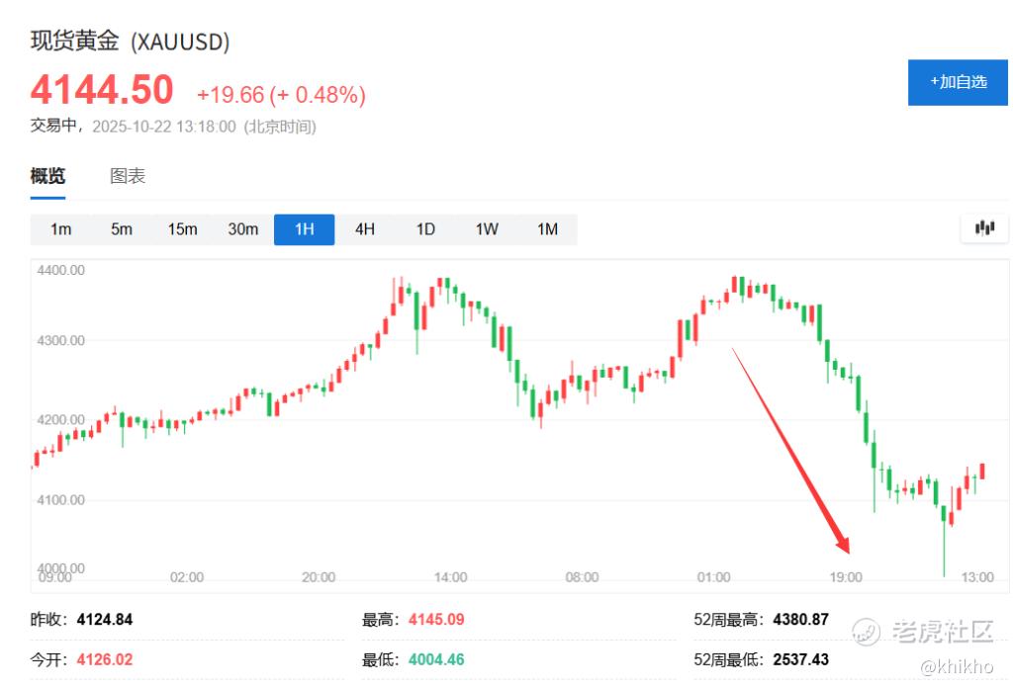Select the 概览 tab
This screenshot has height=690, width=1013.
coord(47,176)
